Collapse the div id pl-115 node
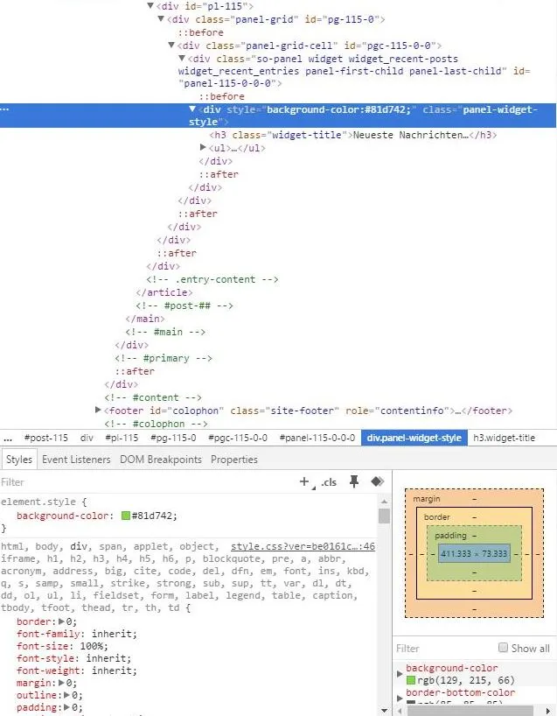 pyautogui.click(x=150, y=6)
